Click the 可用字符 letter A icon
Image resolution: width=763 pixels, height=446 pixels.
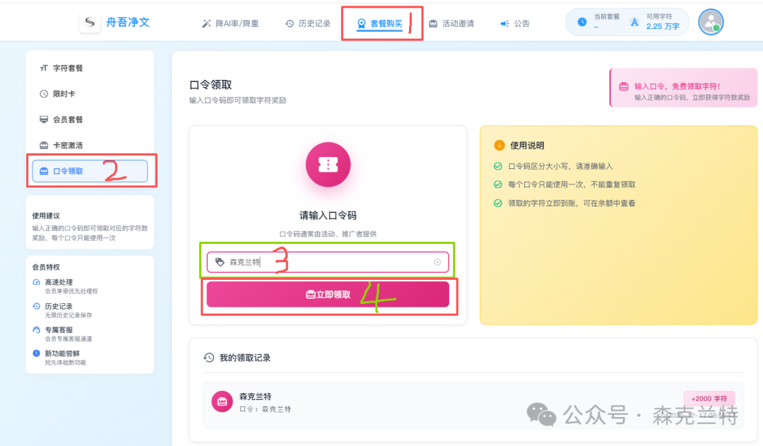[x=634, y=23]
